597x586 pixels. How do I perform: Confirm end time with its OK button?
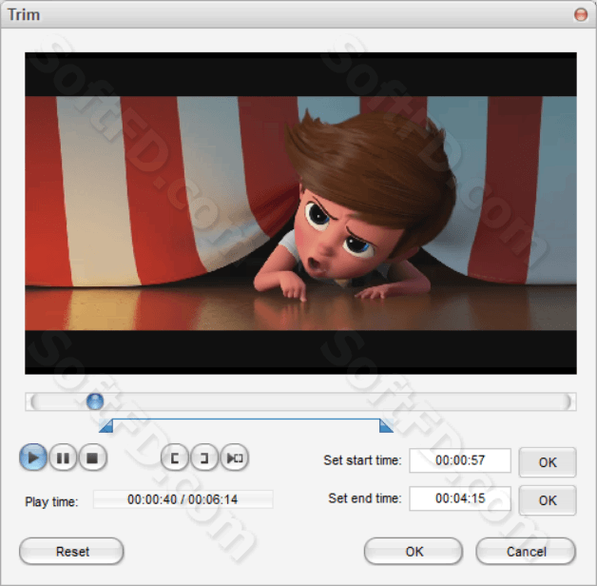pyautogui.click(x=548, y=500)
